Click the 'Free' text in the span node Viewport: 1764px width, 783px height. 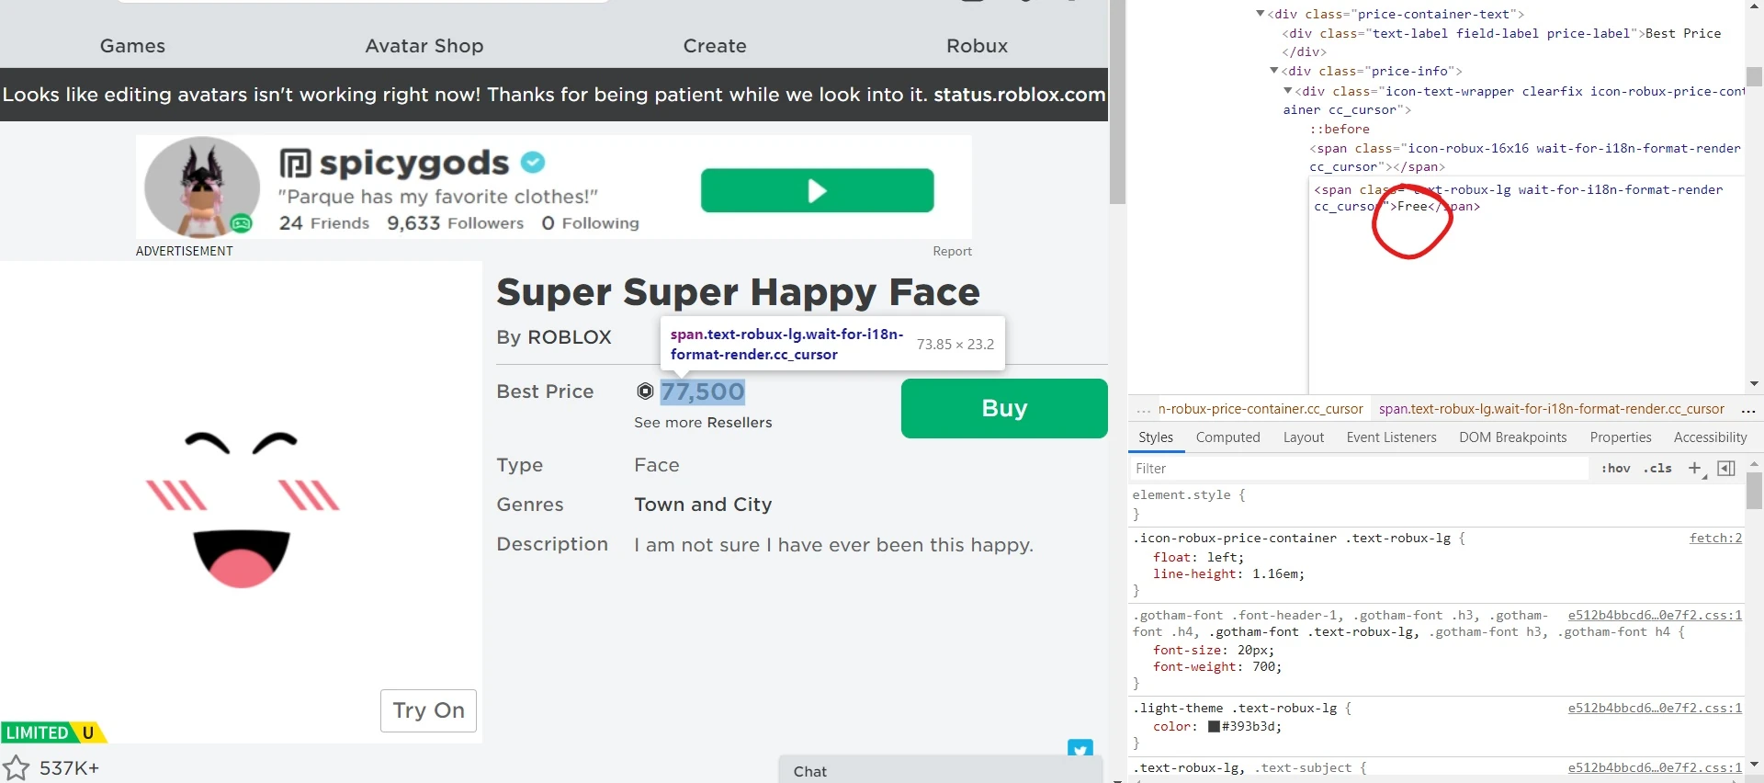click(1413, 207)
